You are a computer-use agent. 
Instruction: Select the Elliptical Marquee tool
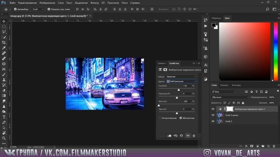click(x=4, y=27)
